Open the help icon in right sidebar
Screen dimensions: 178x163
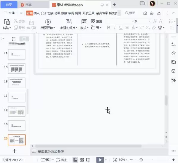174,71
